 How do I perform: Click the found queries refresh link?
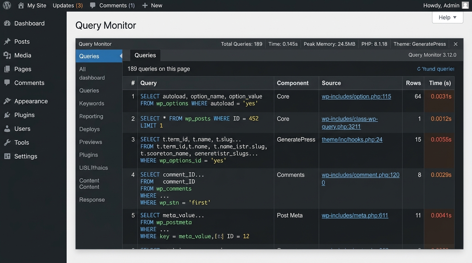[436, 68]
